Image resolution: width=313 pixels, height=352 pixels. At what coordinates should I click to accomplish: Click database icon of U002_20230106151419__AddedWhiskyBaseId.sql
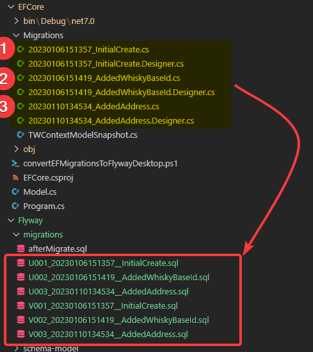[21, 277]
